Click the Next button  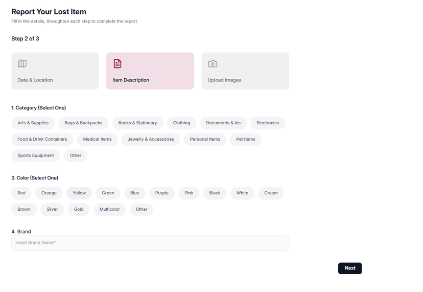click(x=350, y=268)
